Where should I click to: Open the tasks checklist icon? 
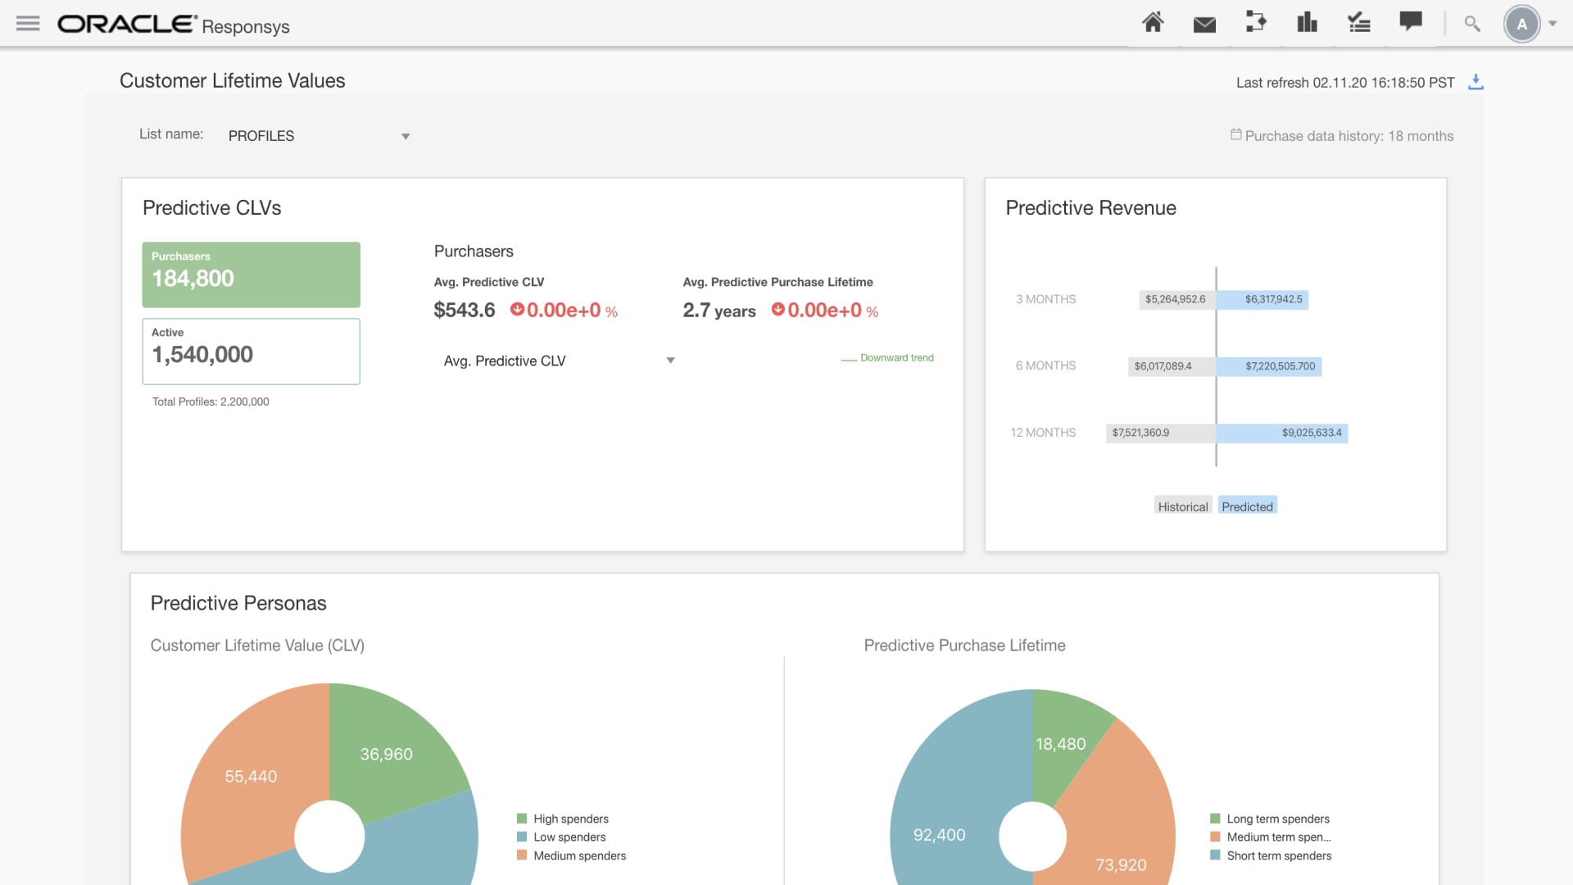click(x=1358, y=23)
